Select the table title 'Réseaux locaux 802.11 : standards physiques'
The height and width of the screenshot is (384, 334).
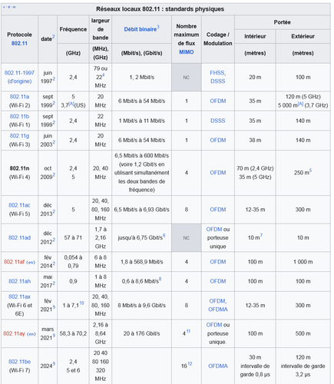pos(160,9)
